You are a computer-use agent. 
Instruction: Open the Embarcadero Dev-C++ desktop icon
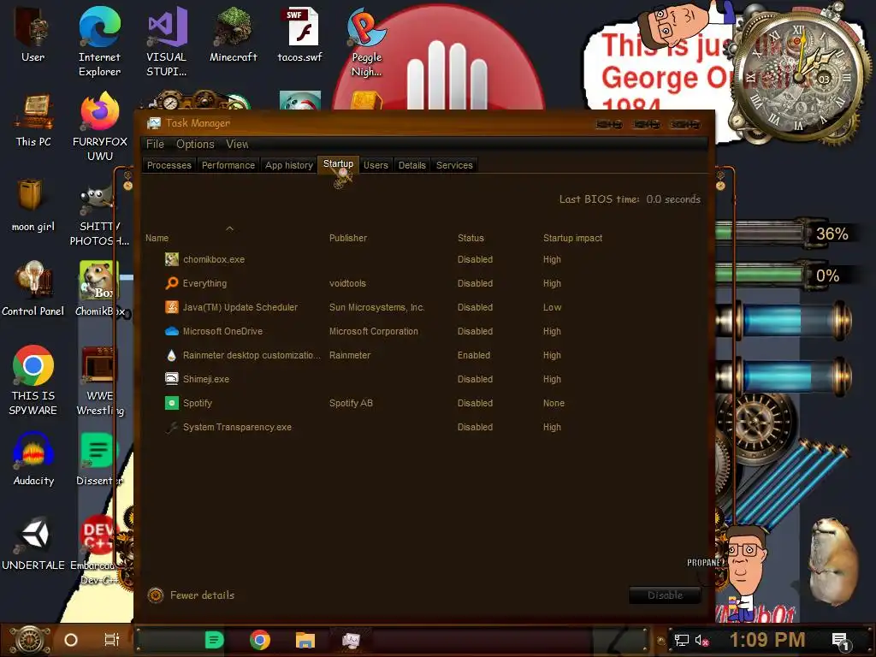pos(98,550)
